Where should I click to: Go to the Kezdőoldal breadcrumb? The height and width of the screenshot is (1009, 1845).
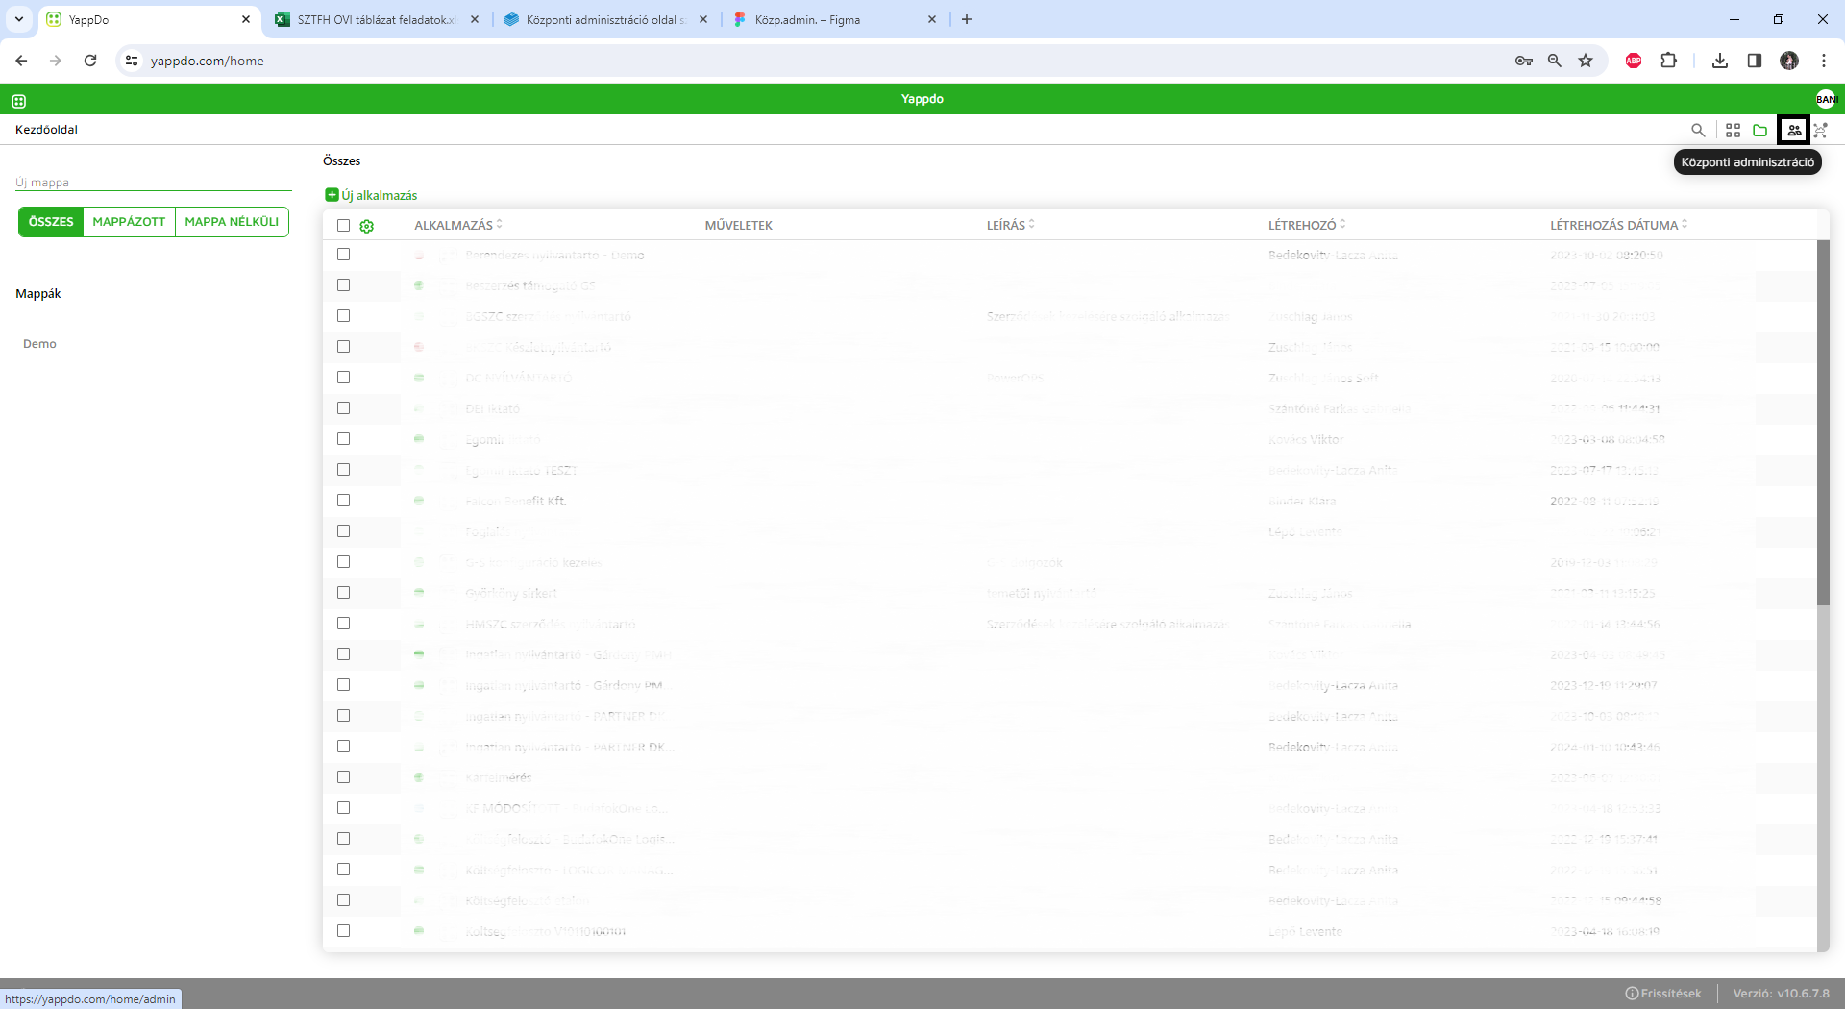pyautogui.click(x=46, y=130)
